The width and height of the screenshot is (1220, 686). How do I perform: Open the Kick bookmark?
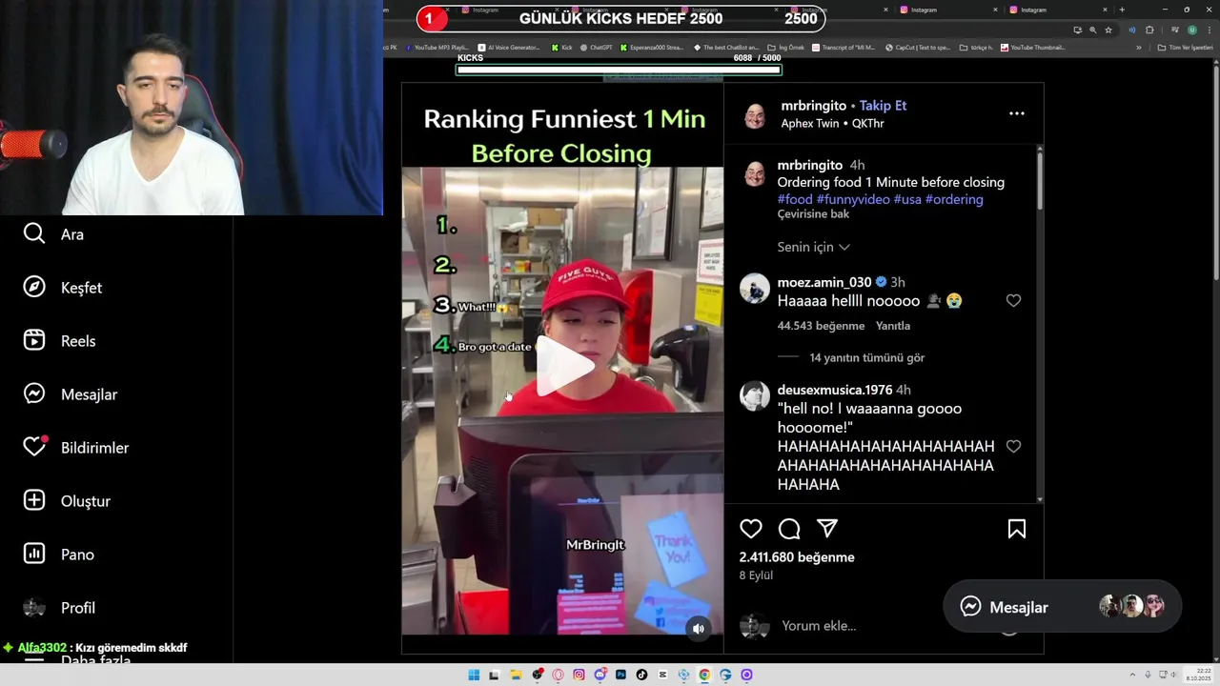click(x=561, y=47)
